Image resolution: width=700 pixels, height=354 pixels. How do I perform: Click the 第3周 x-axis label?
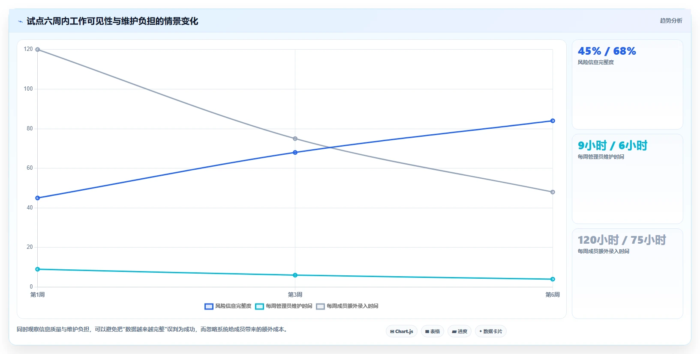coord(295,295)
